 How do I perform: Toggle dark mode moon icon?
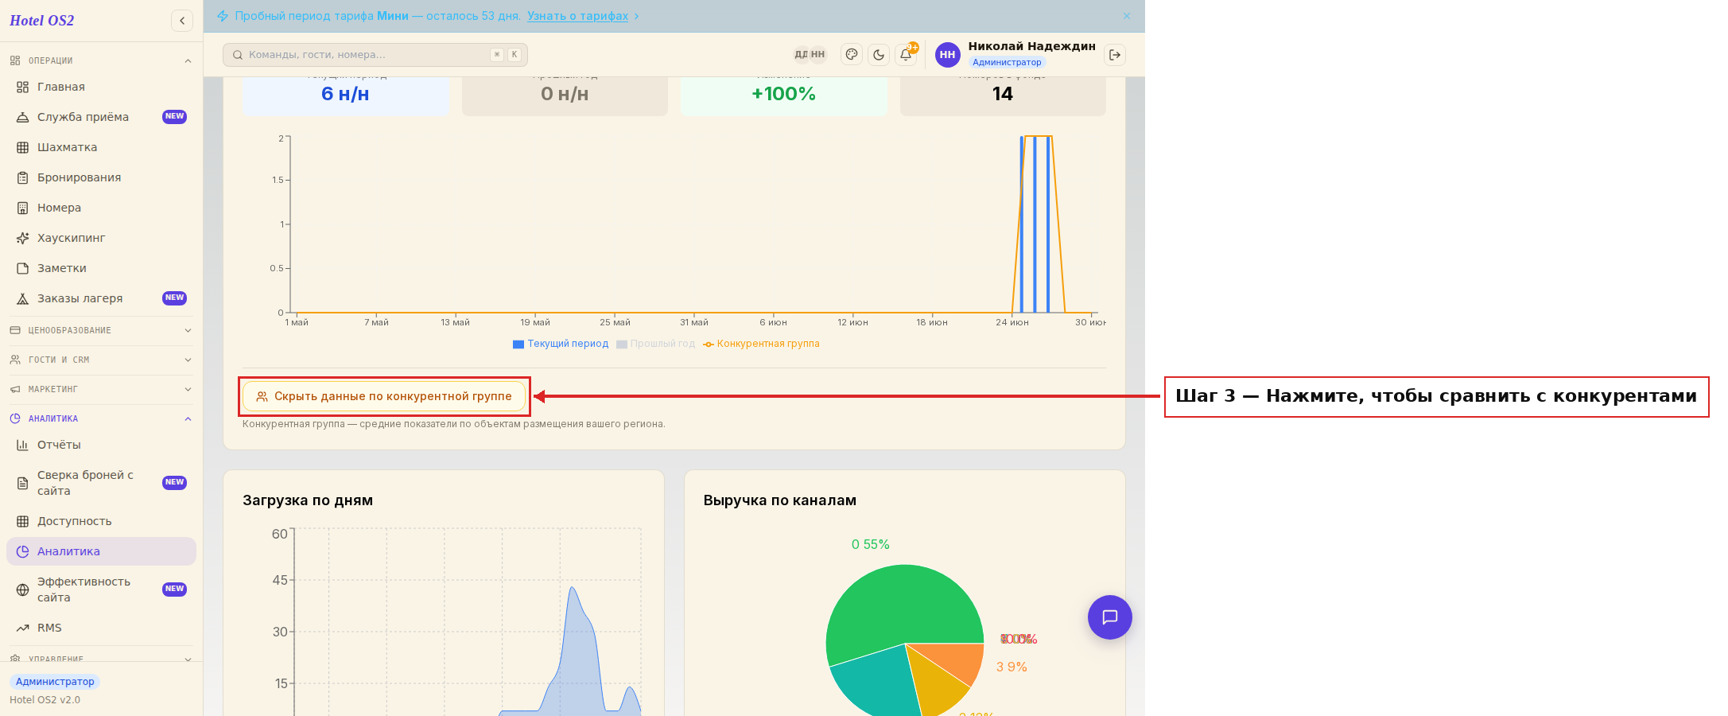coord(879,55)
